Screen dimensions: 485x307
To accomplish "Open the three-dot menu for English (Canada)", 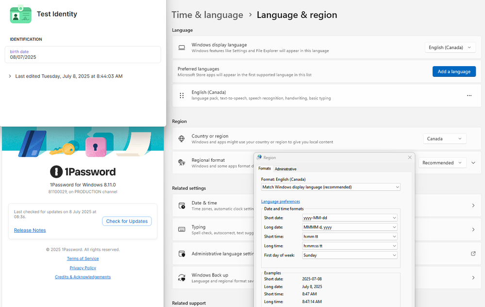I will point(469,96).
